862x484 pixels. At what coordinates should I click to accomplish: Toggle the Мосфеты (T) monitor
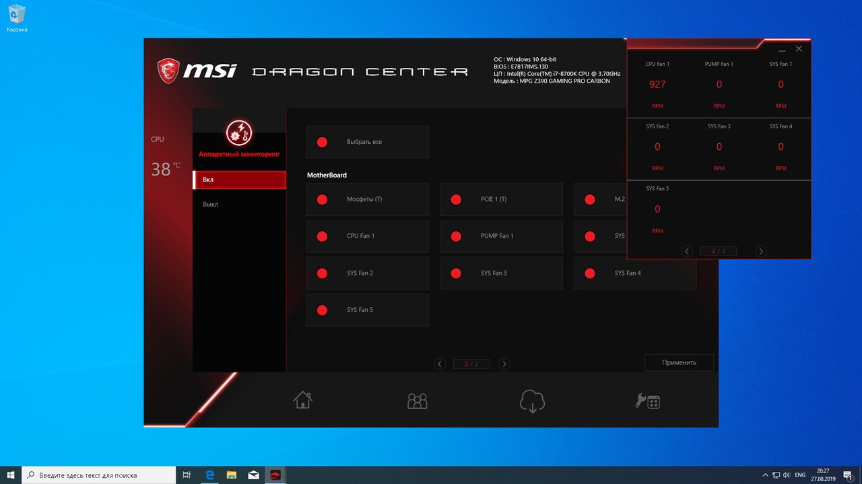click(367, 199)
